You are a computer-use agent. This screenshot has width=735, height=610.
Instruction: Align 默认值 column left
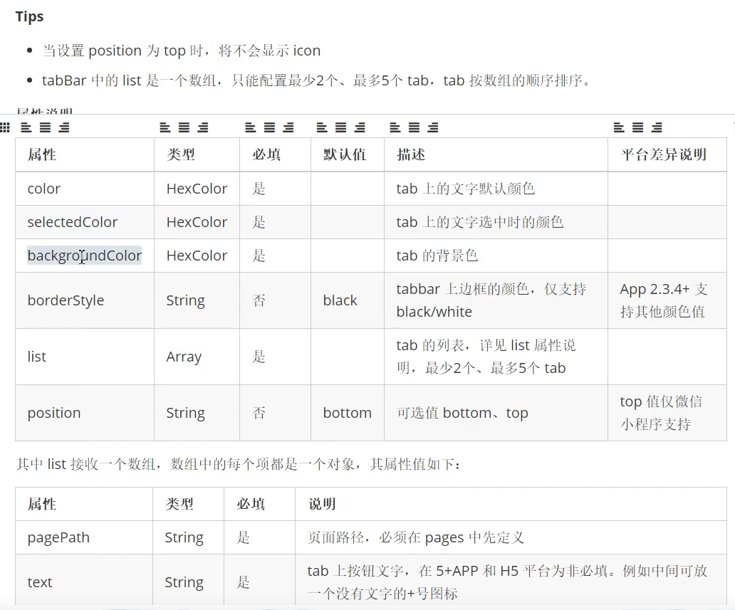pyautogui.click(x=322, y=127)
